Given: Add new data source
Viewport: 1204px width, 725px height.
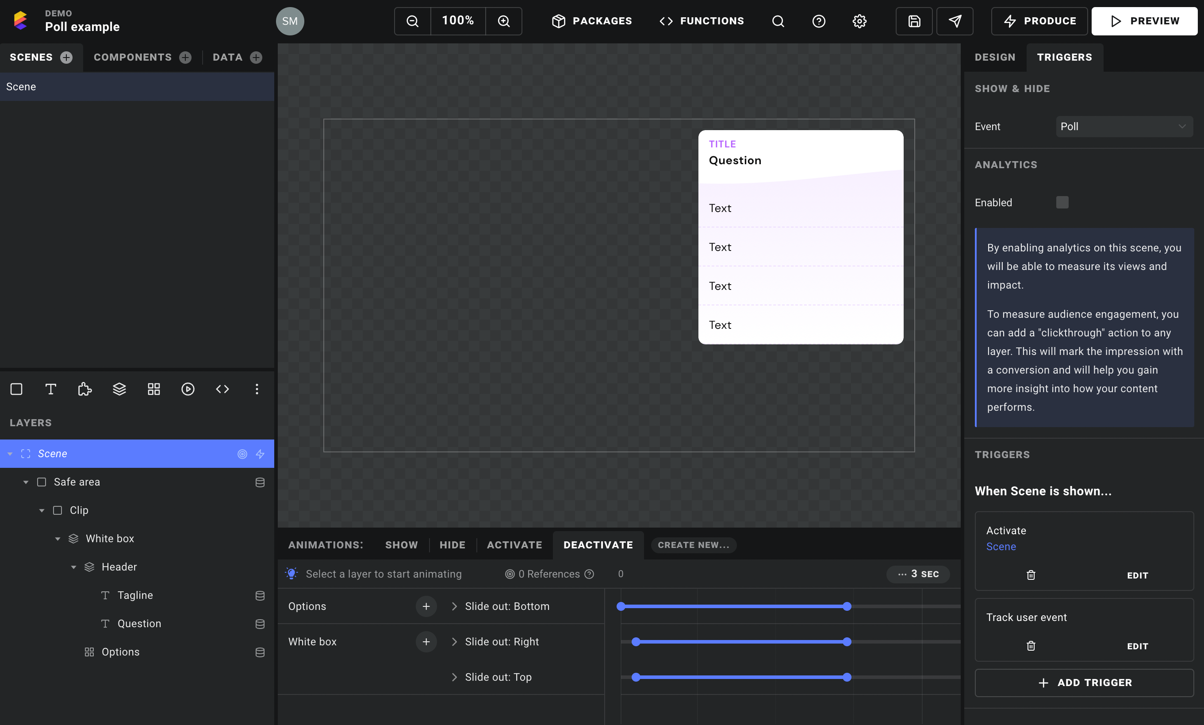Looking at the screenshot, I should (256, 57).
